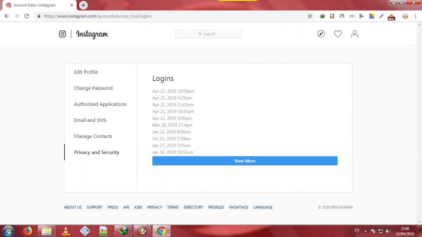The image size is (422, 237).
Task: Click the infinity loop extension icon
Action: click(352, 16)
